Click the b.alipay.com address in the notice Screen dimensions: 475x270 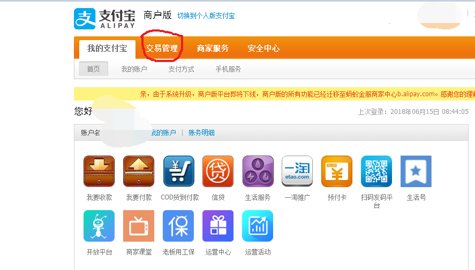[416, 94]
